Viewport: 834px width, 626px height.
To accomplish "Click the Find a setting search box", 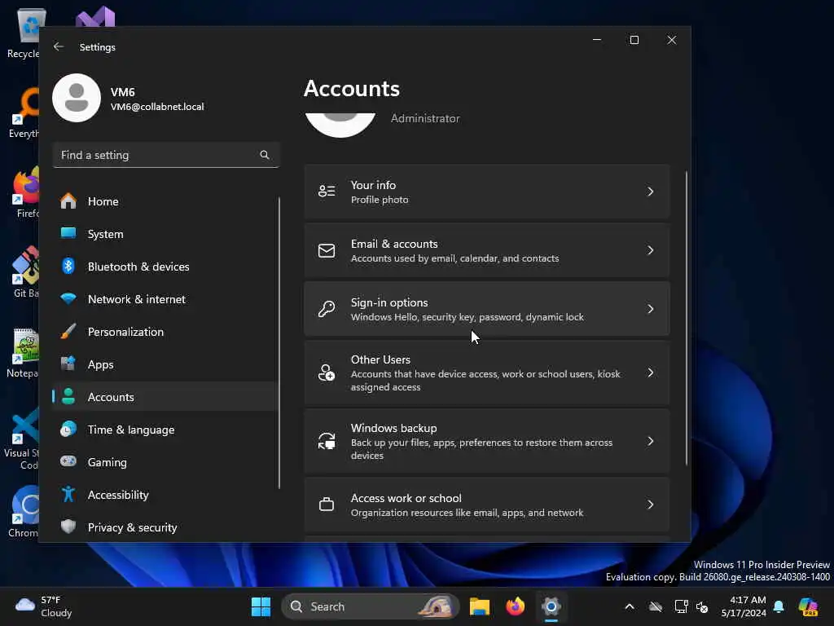I will coord(166,155).
